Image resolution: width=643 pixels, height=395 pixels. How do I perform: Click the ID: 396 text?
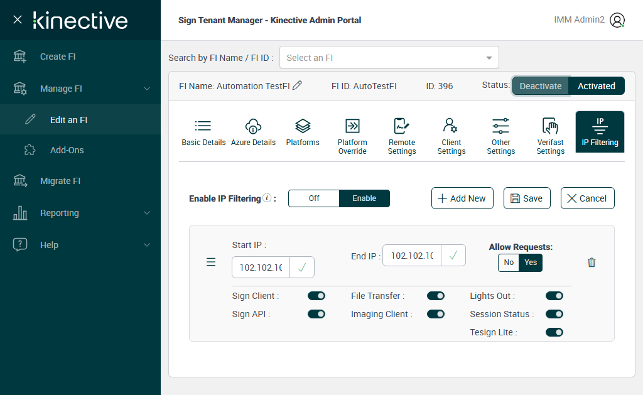439,86
